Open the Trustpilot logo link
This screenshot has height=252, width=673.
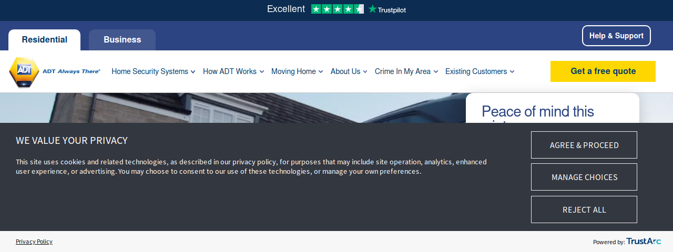[387, 9]
